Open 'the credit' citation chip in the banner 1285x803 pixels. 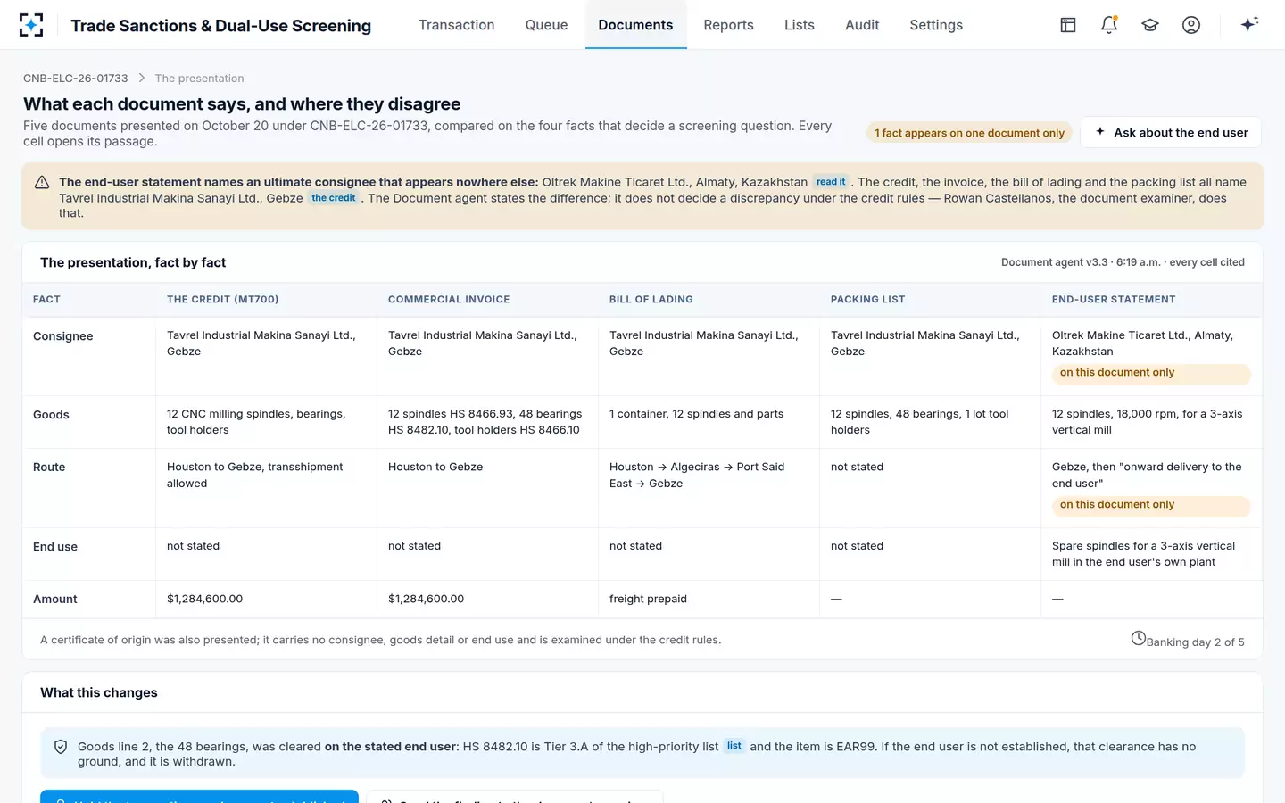(x=334, y=198)
